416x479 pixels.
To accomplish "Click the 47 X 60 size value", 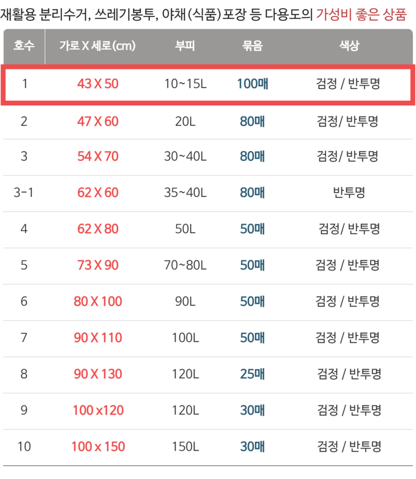I will click(98, 121).
